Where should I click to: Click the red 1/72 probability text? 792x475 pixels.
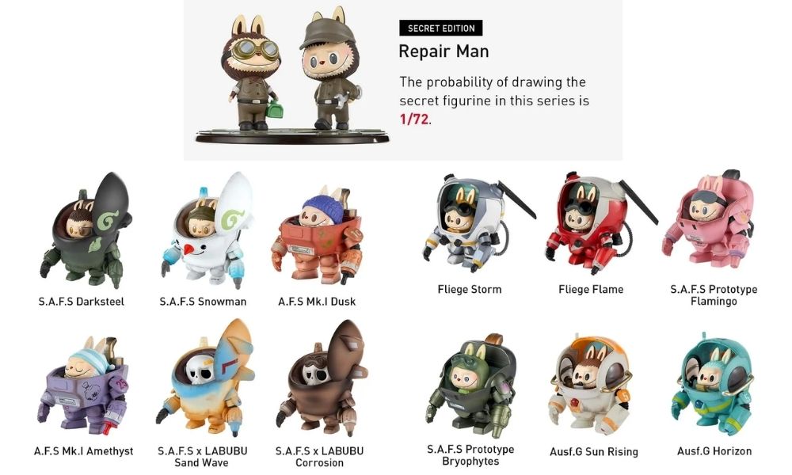[x=414, y=119]
